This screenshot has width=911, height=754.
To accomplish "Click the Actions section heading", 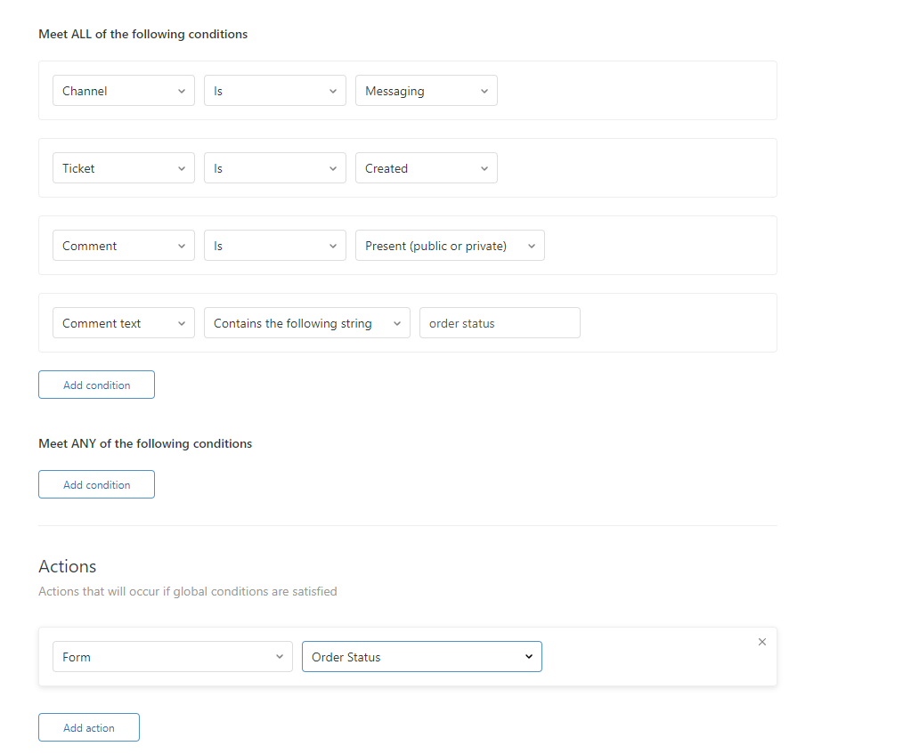I will click(x=68, y=566).
